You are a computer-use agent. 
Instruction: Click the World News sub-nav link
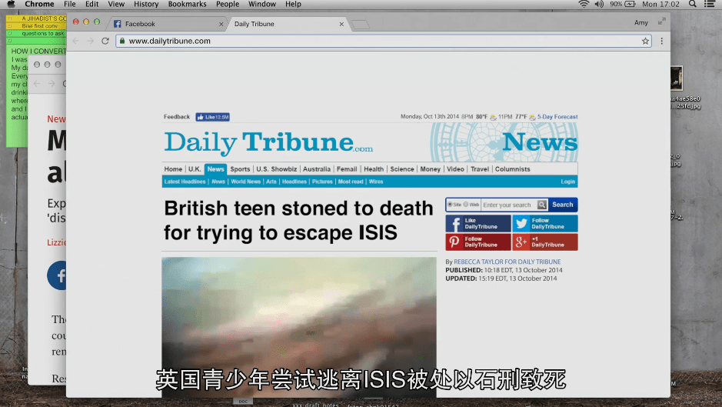click(x=245, y=182)
